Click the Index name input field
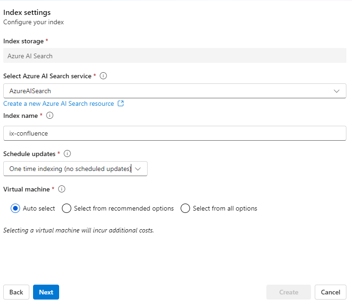The width and height of the screenshot is (352, 307). [175, 133]
